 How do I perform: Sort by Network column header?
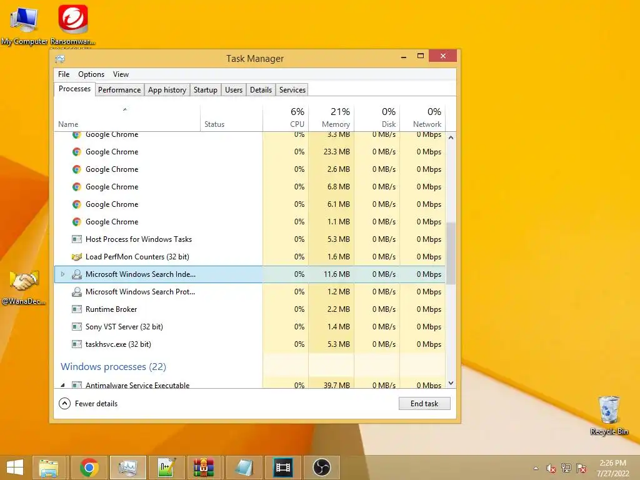click(422, 117)
